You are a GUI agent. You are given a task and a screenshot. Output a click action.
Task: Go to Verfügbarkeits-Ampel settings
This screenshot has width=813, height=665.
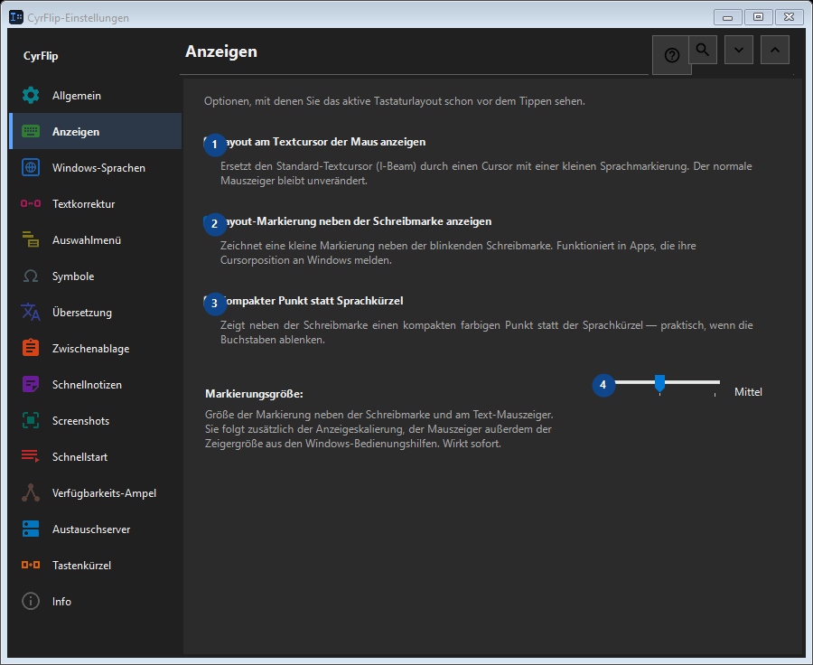pyautogui.click(x=96, y=492)
